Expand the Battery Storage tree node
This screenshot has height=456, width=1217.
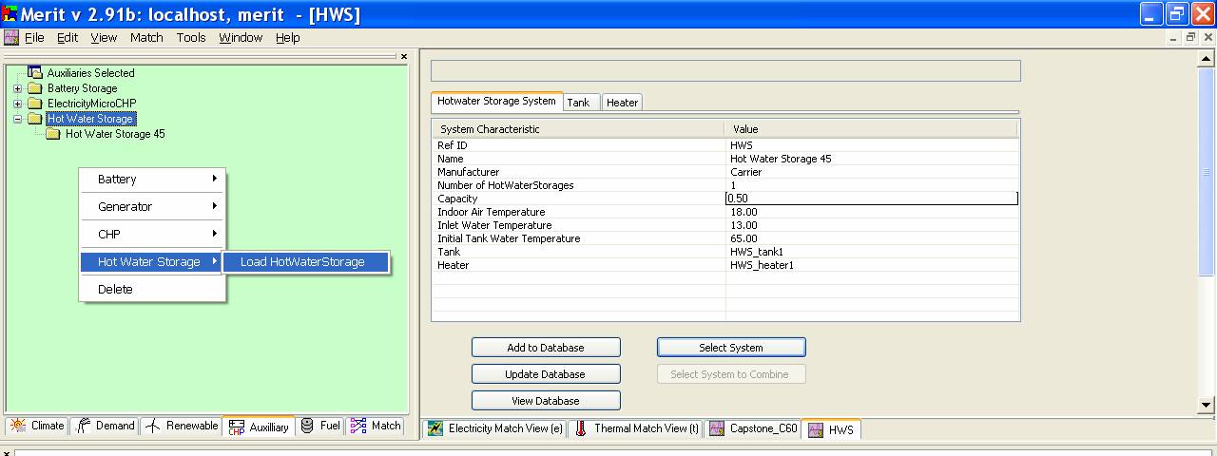[17, 88]
